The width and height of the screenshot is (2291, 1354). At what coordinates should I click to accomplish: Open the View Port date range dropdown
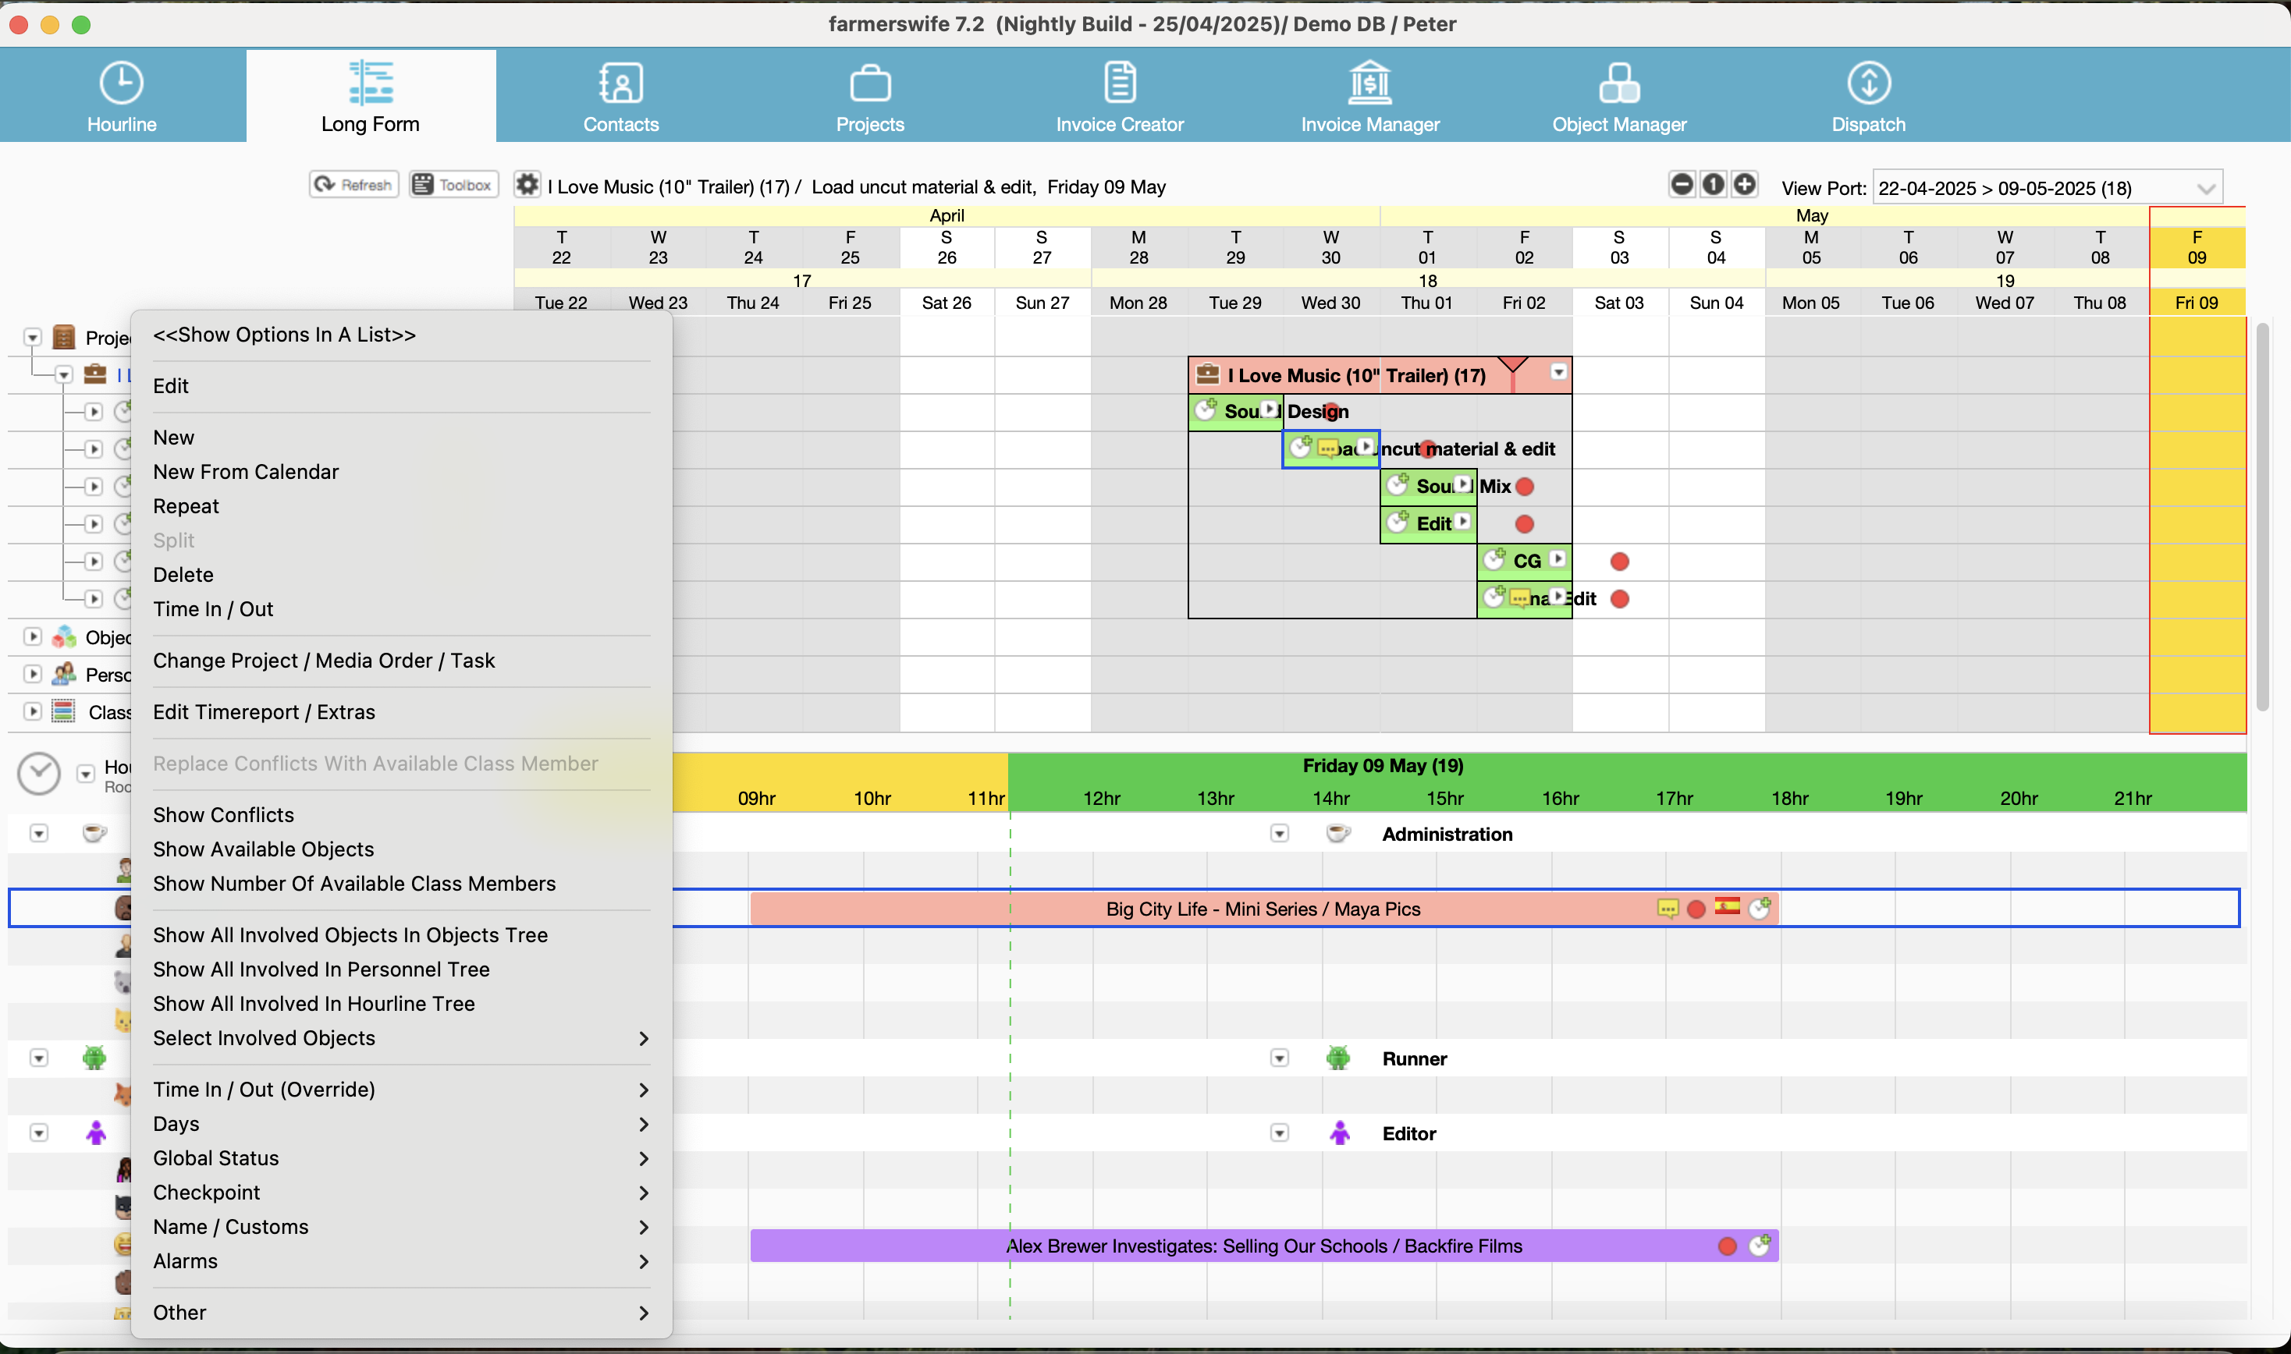pos(2205,189)
